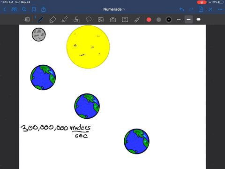The image size is (225, 169).
Task: Open the more options ellipsis menu
Action: [x=220, y=9]
